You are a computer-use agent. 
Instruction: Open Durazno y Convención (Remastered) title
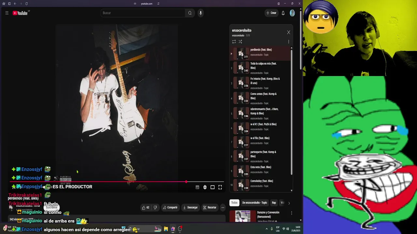[268, 214]
